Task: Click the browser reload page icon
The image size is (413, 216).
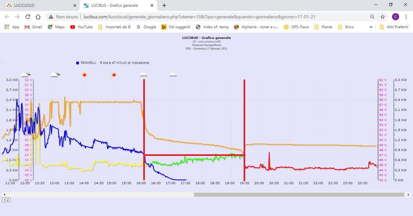Action: coord(28,17)
